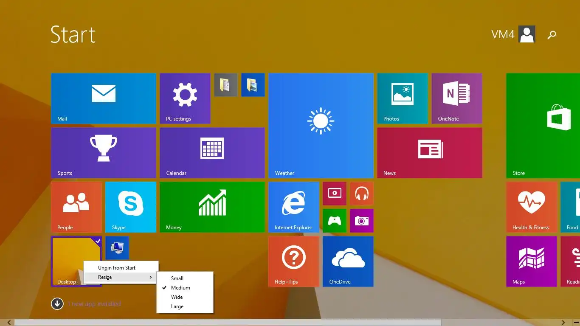Open the Pictures folder small tile
This screenshot has width=580, height=326.
pos(253,85)
